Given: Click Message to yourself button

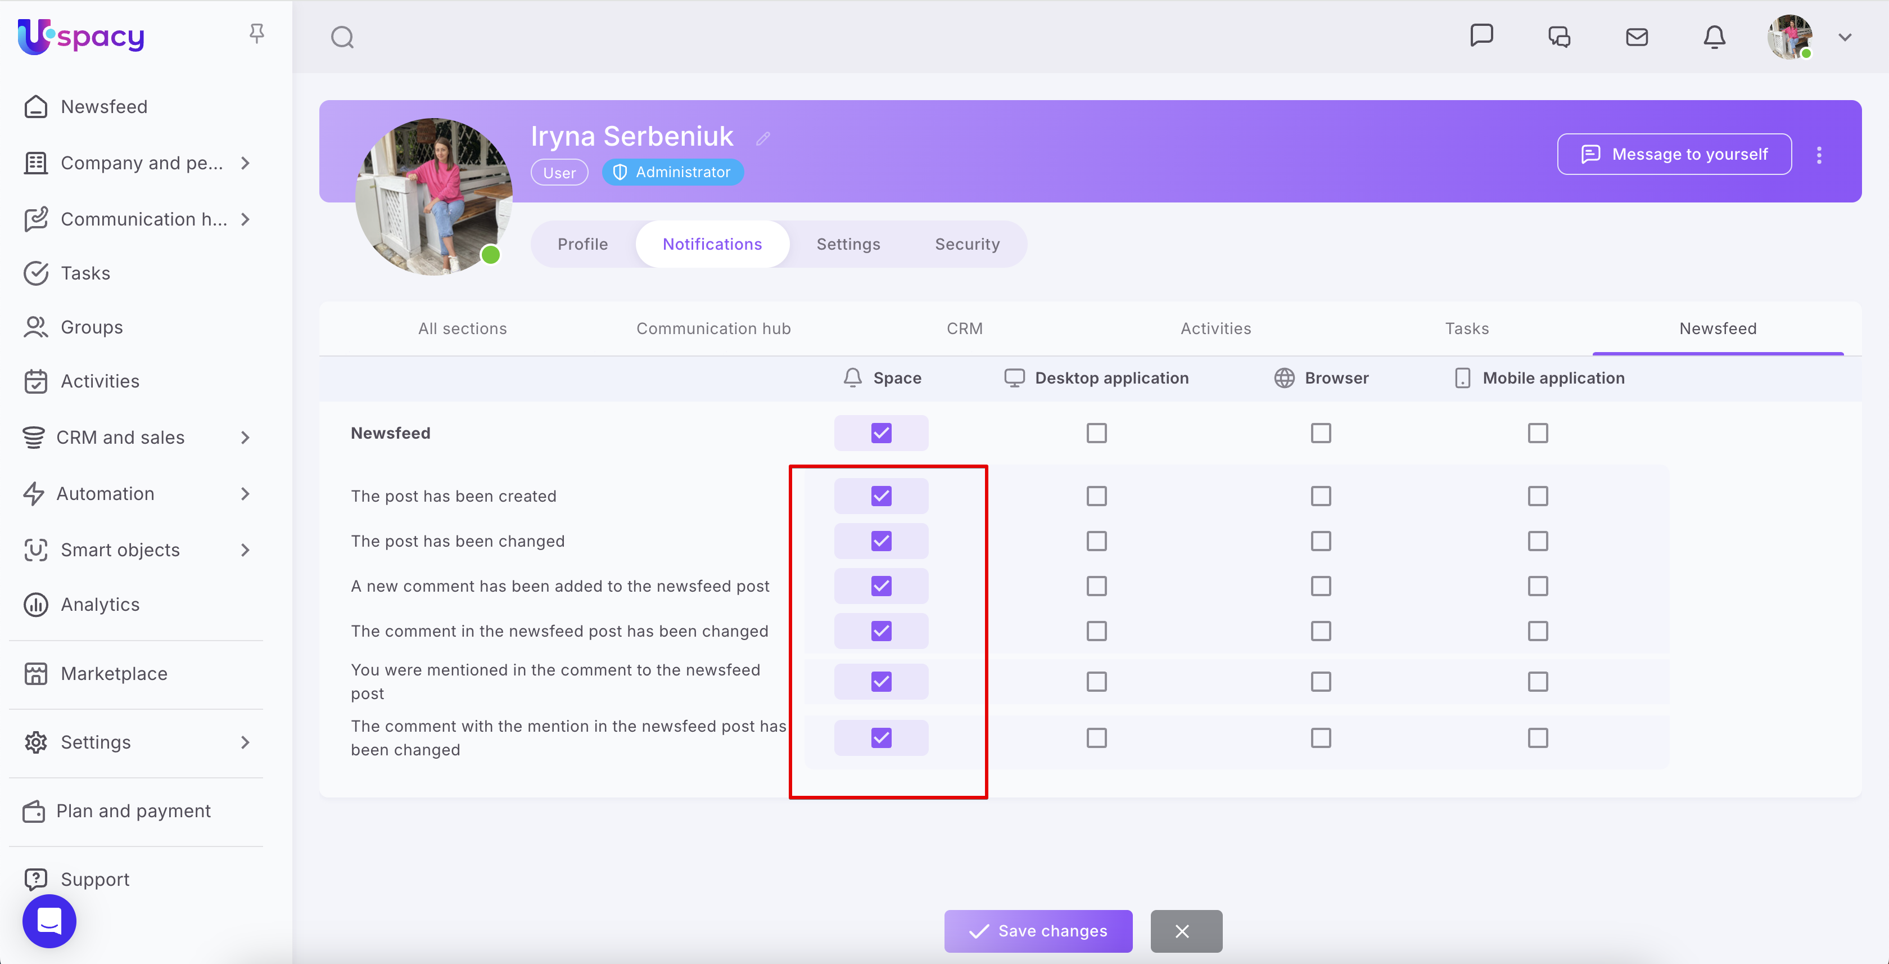Looking at the screenshot, I should (x=1674, y=154).
